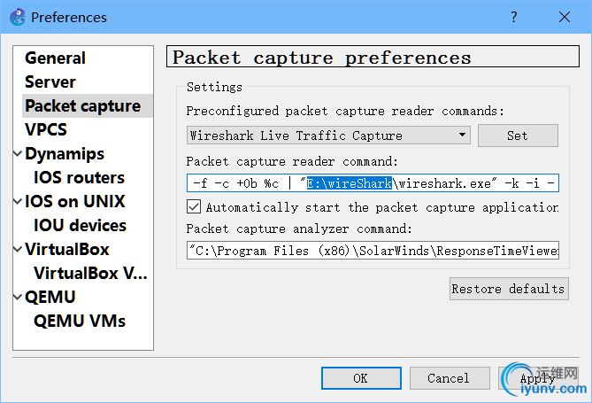Select General preferences category

pos(55,58)
